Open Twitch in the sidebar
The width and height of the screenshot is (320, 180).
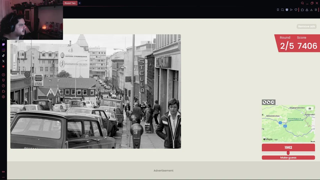3,44
